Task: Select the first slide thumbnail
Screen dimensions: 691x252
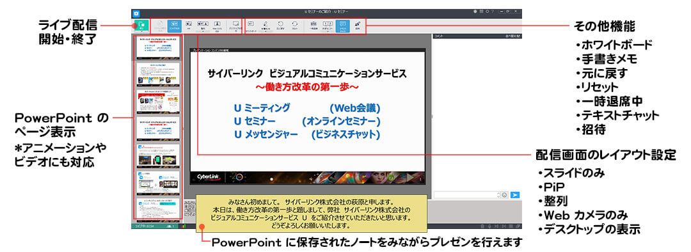Action: (157, 47)
